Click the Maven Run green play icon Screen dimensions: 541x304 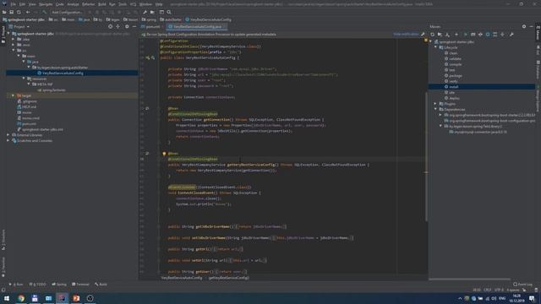[x=466, y=35]
